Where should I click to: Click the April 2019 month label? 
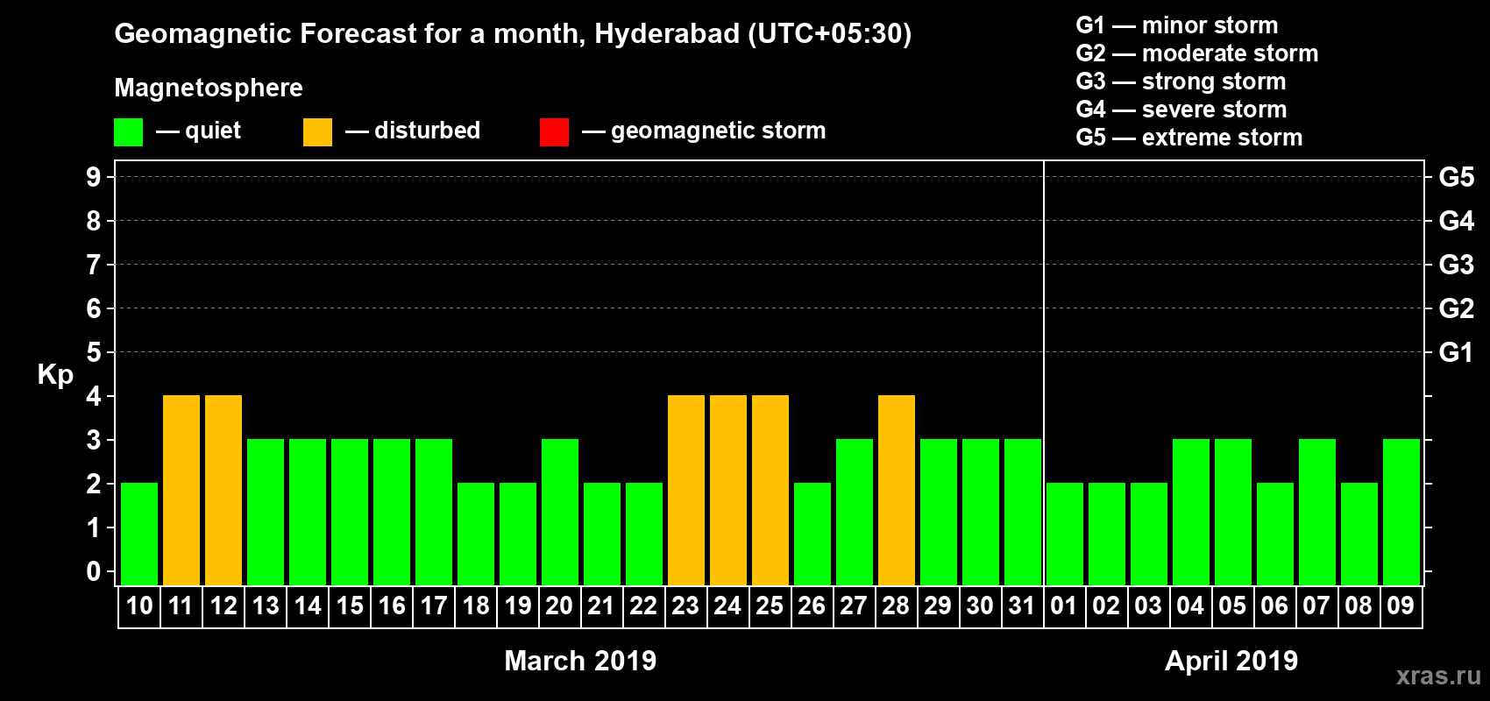pos(1231,661)
